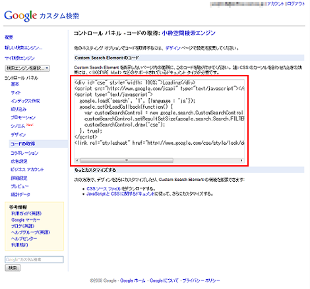The image size is (310, 289).
Task: Select デザイン in sidebar menu
Action: click(x=18, y=135)
